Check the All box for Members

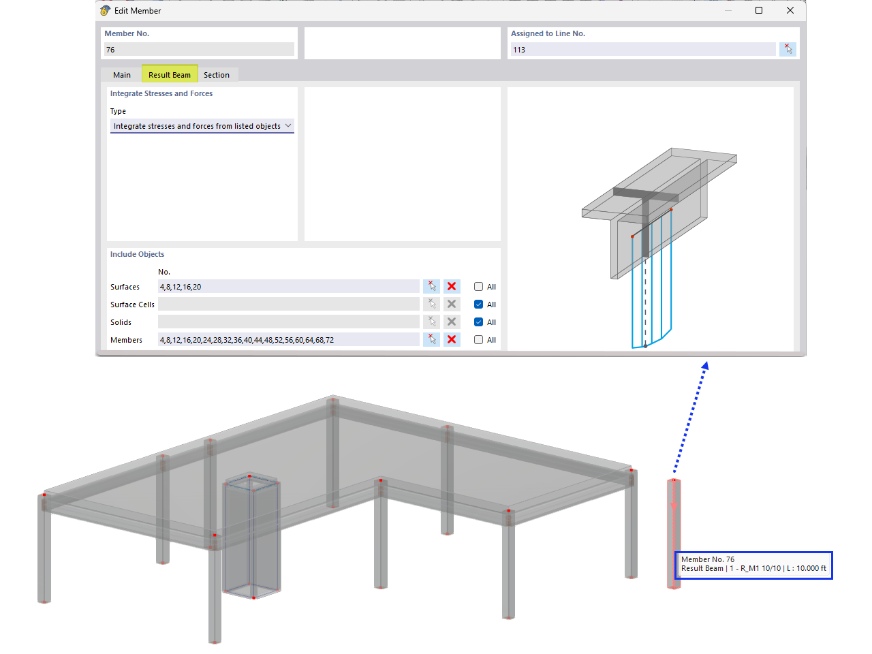pos(478,339)
